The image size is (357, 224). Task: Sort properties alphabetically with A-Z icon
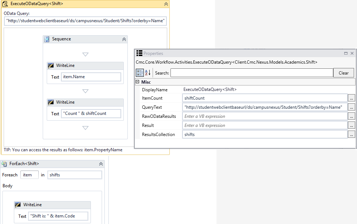[x=148, y=73]
